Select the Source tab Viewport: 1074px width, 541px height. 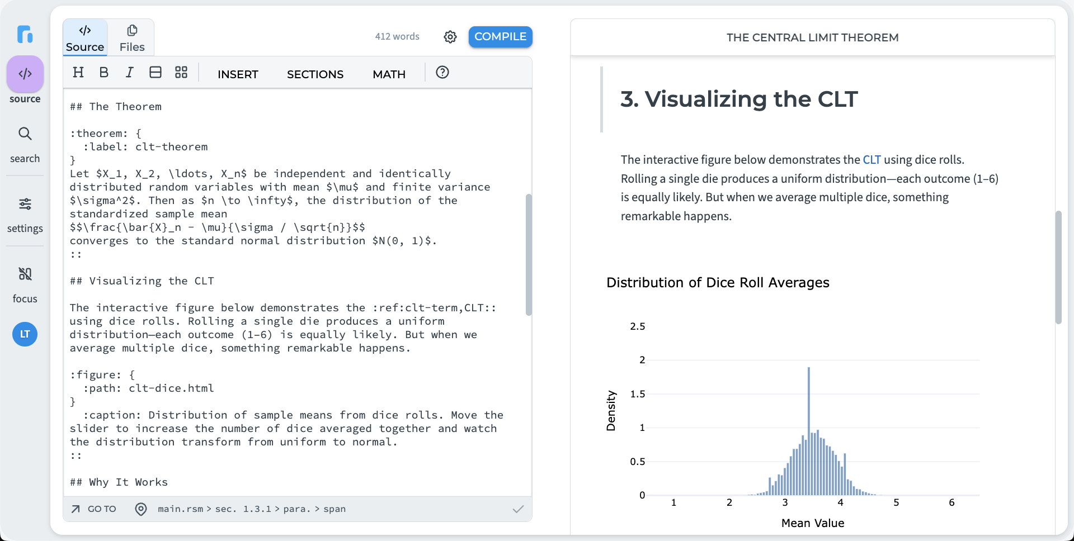click(x=85, y=38)
